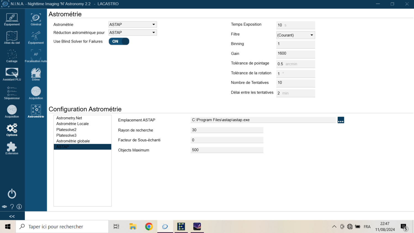Go to the Cadrage framing section
The width and height of the screenshot is (414, 233).
(12, 56)
